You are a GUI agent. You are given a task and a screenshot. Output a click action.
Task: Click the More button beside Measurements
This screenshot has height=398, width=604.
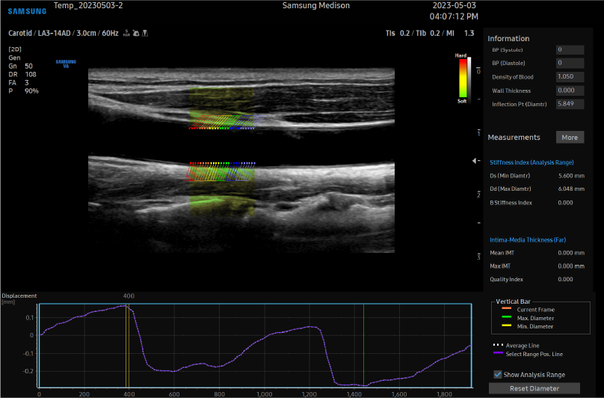click(x=570, y=138)
